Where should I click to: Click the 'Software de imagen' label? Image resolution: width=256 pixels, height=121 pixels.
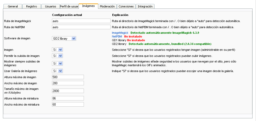click(x=17, y=39)
